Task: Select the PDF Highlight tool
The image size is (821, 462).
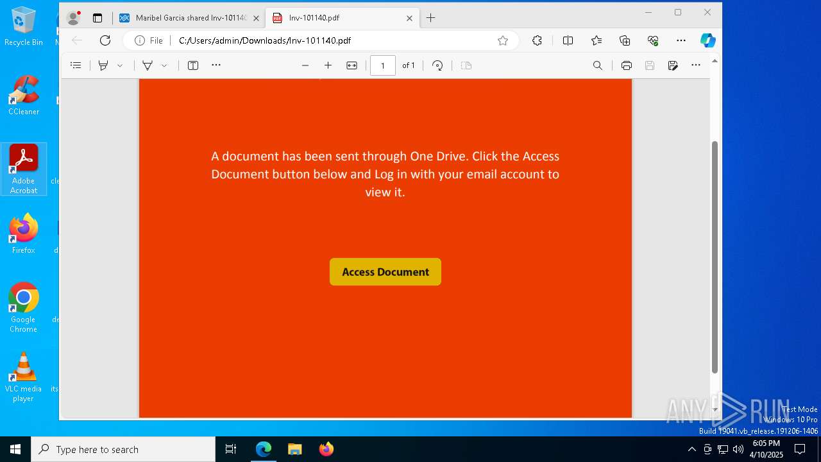Action: click(103, 65)
